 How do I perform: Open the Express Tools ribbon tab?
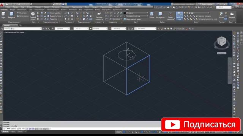117,9
